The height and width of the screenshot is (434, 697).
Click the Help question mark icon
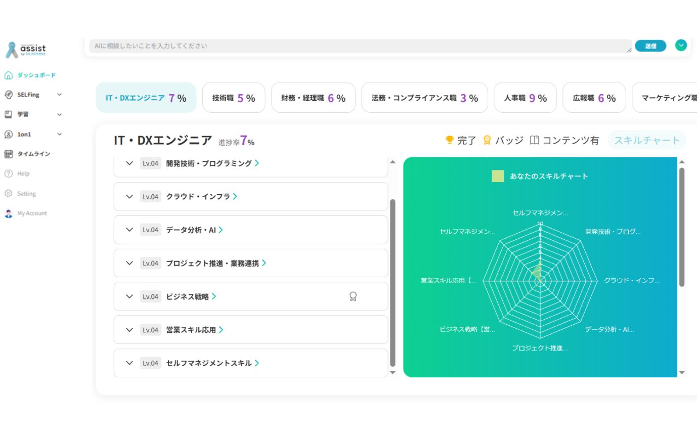point(8,173)
